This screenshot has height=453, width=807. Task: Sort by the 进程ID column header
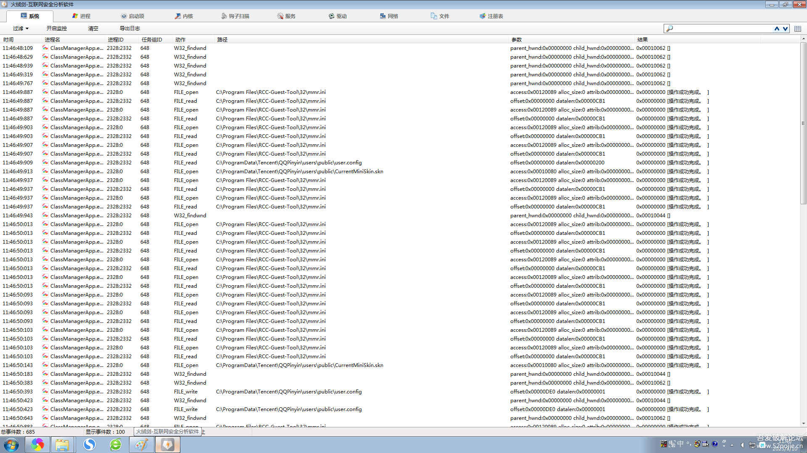[x=121, y=39]
